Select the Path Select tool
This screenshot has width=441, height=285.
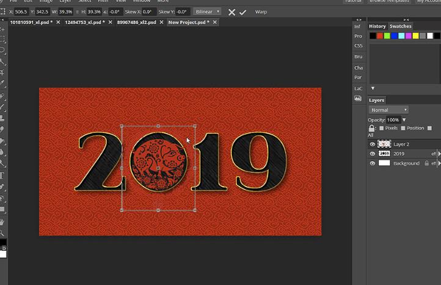[2, 198]
